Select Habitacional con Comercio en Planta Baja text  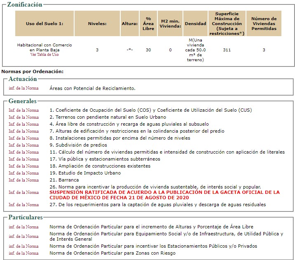pyautogui.click(x=44, y=48)
